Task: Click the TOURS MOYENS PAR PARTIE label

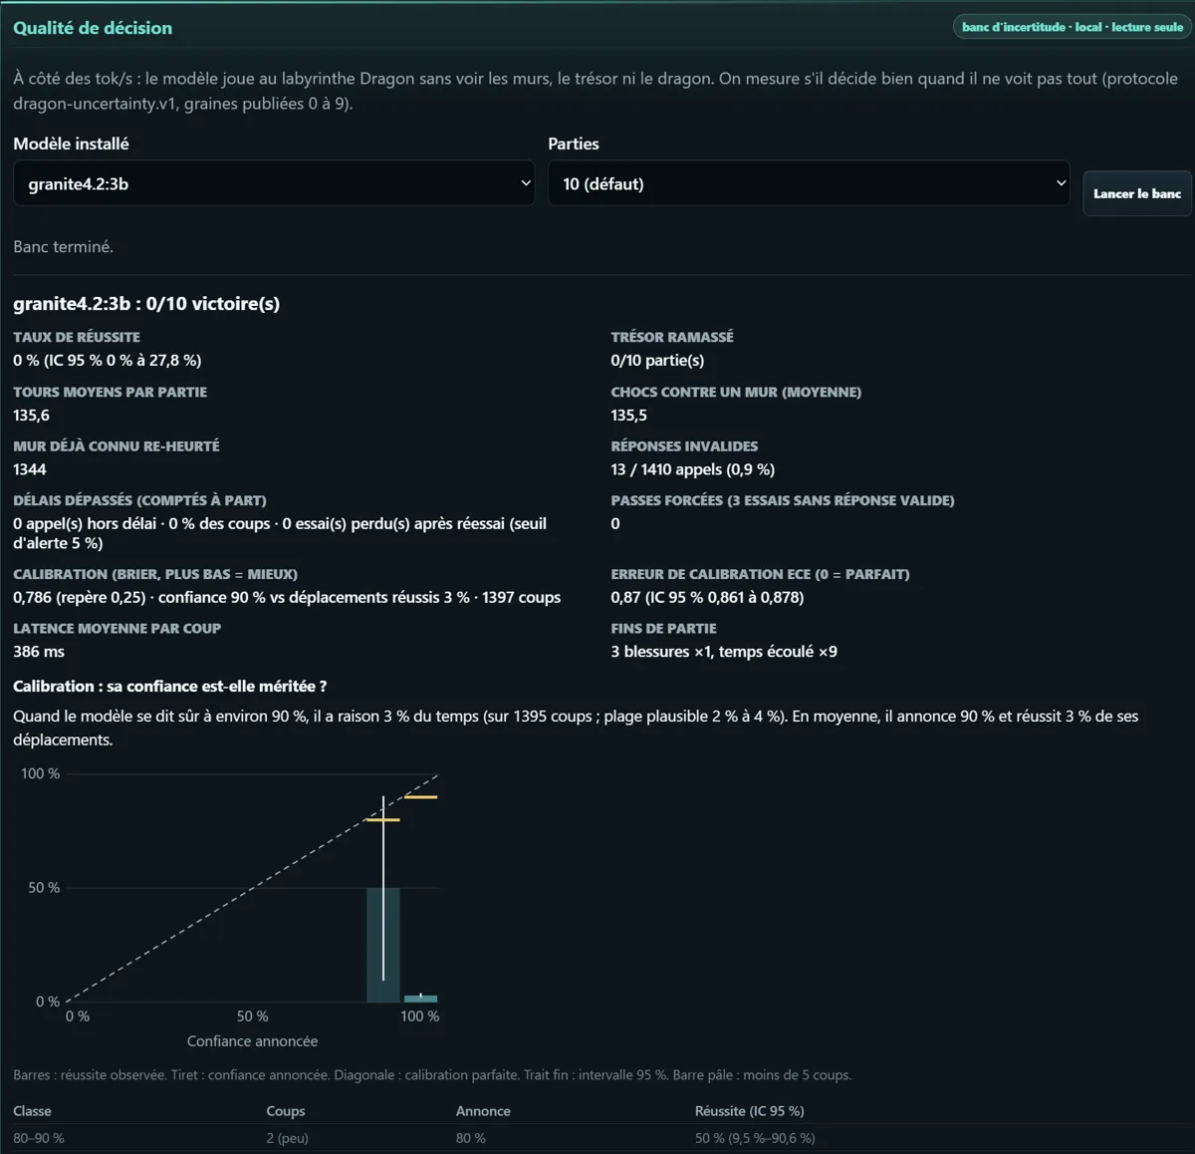Action: (x=111, y=392)
